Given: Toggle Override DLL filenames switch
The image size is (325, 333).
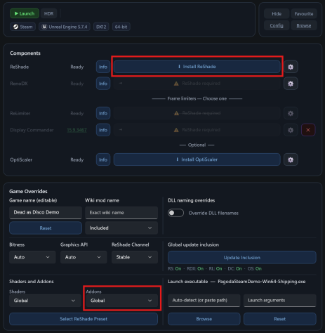Looking at the screenshot, I should [175, 213].
